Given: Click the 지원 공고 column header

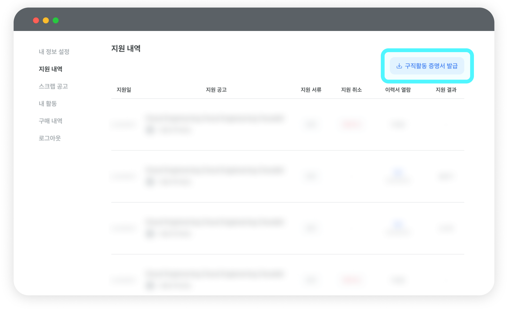Looking at the screenshot, I should [x=216, y=90].
